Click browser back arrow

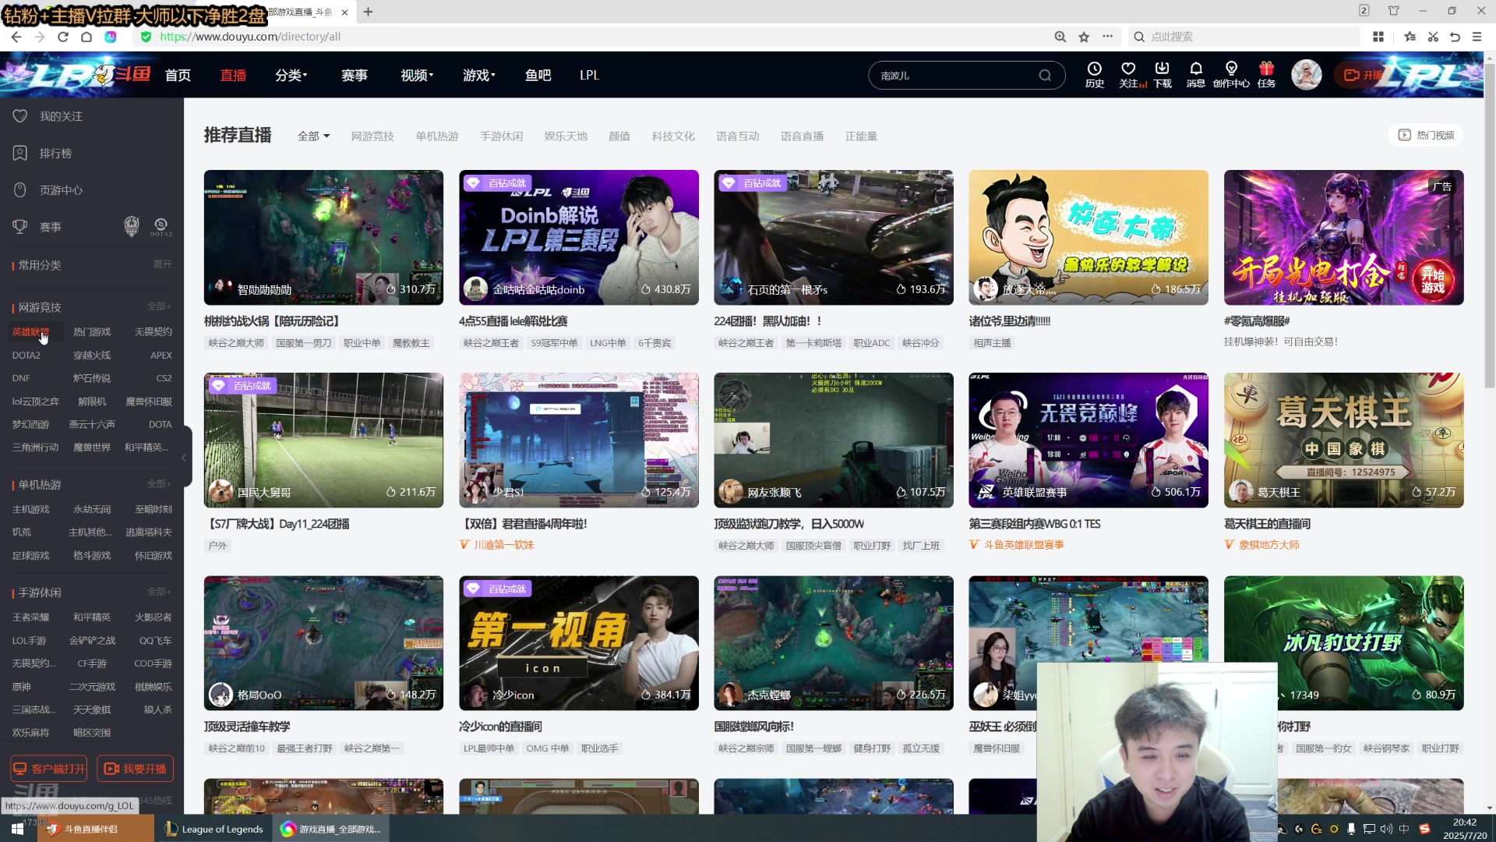pos(16,37)
